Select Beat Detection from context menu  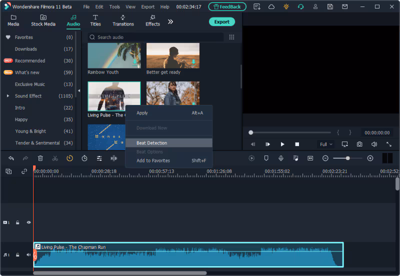click(x=152, y=143)
